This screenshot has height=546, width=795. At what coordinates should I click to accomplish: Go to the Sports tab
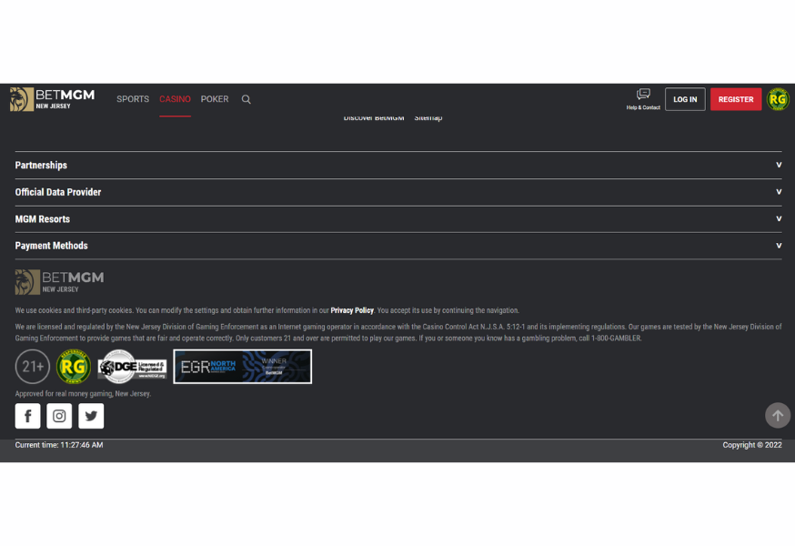(133, 99)
